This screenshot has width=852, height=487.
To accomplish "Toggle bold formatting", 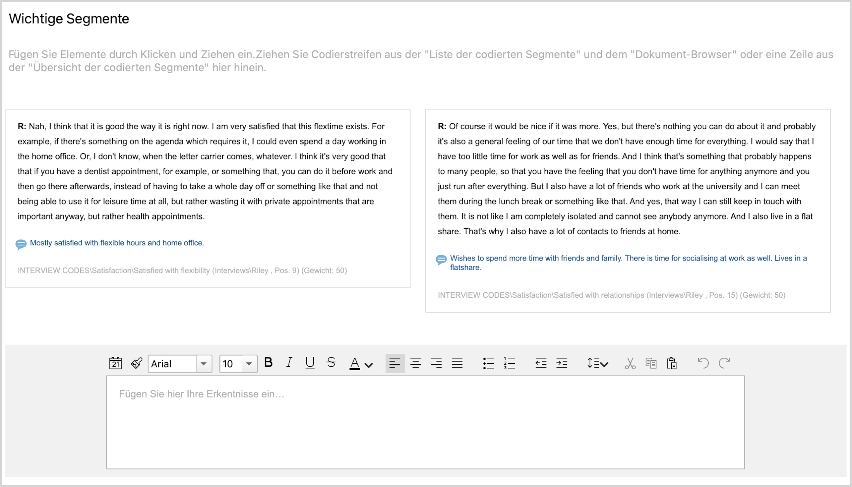I will pos(268,363).
